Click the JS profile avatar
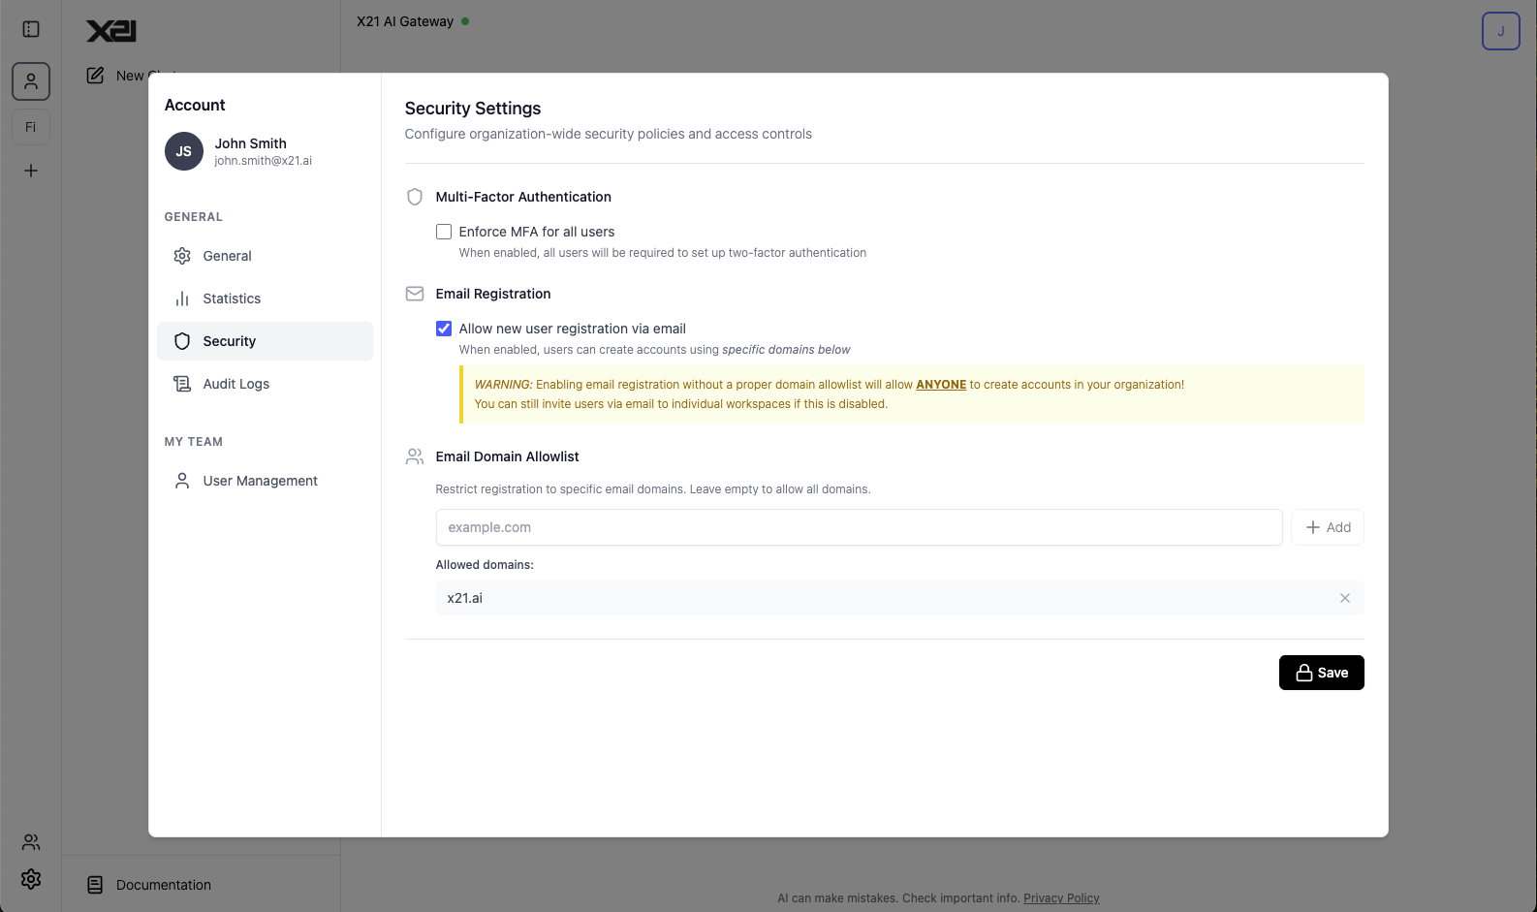 click(184, 151)
